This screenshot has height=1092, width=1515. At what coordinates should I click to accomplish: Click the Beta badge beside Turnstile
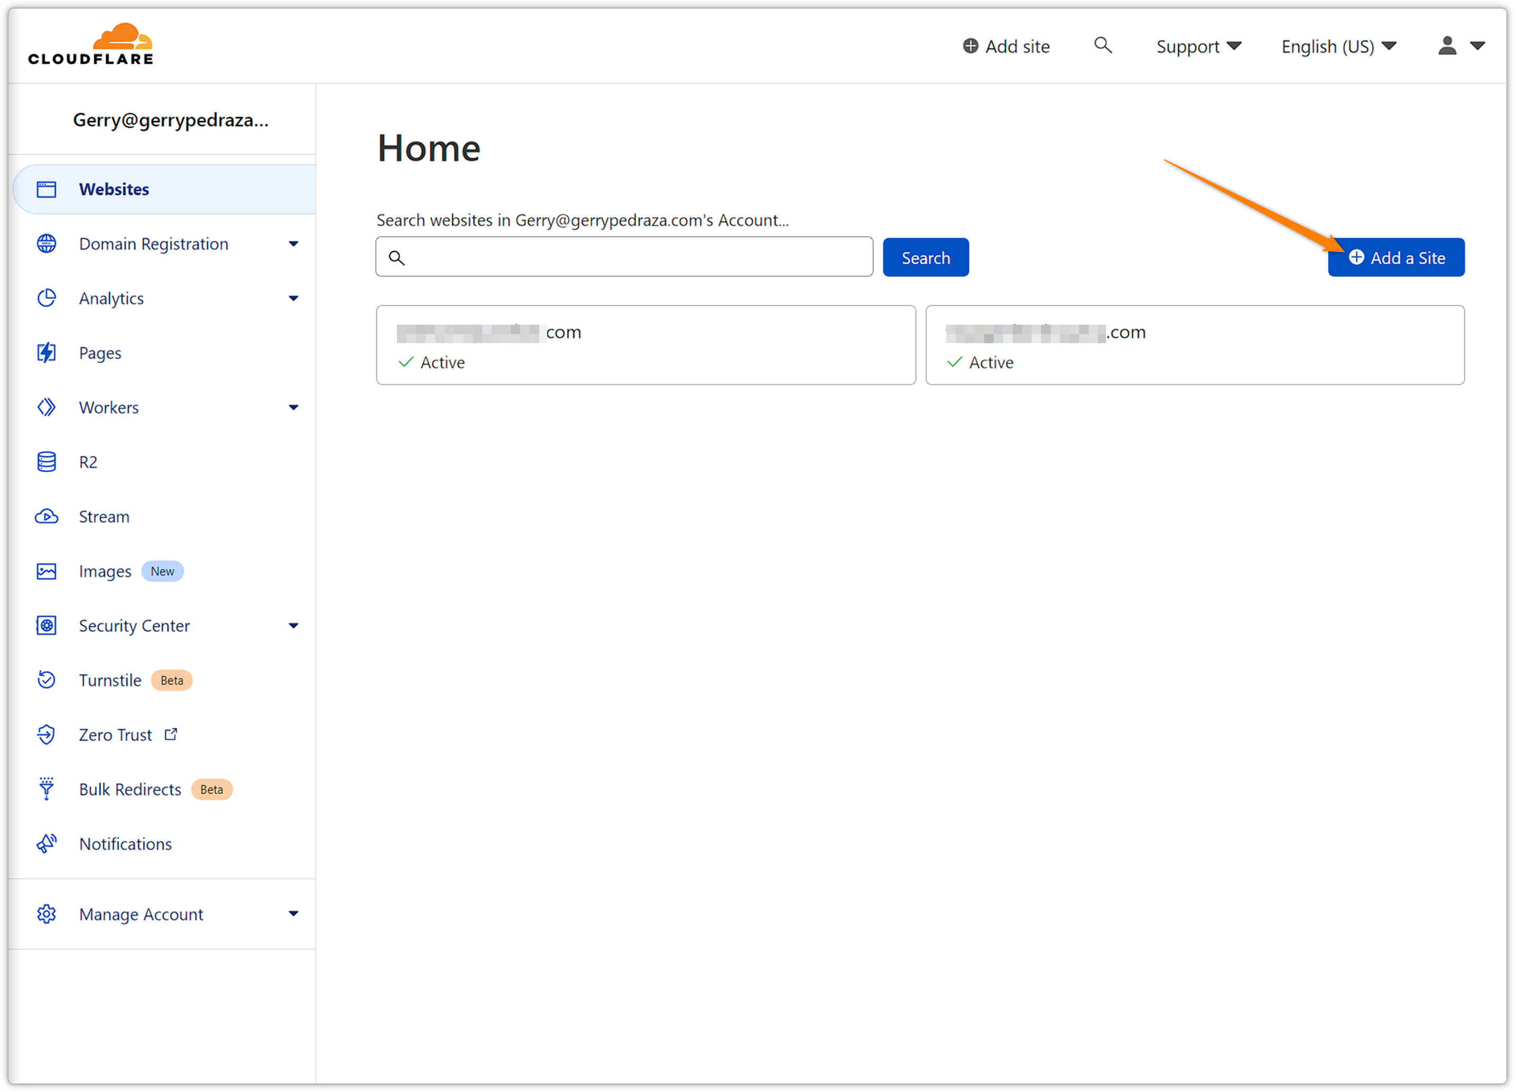[172, 680]
